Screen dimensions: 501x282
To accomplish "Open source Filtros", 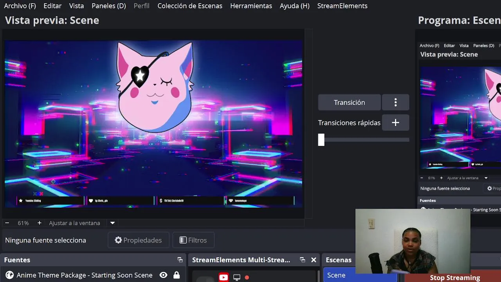I will 193,240.
